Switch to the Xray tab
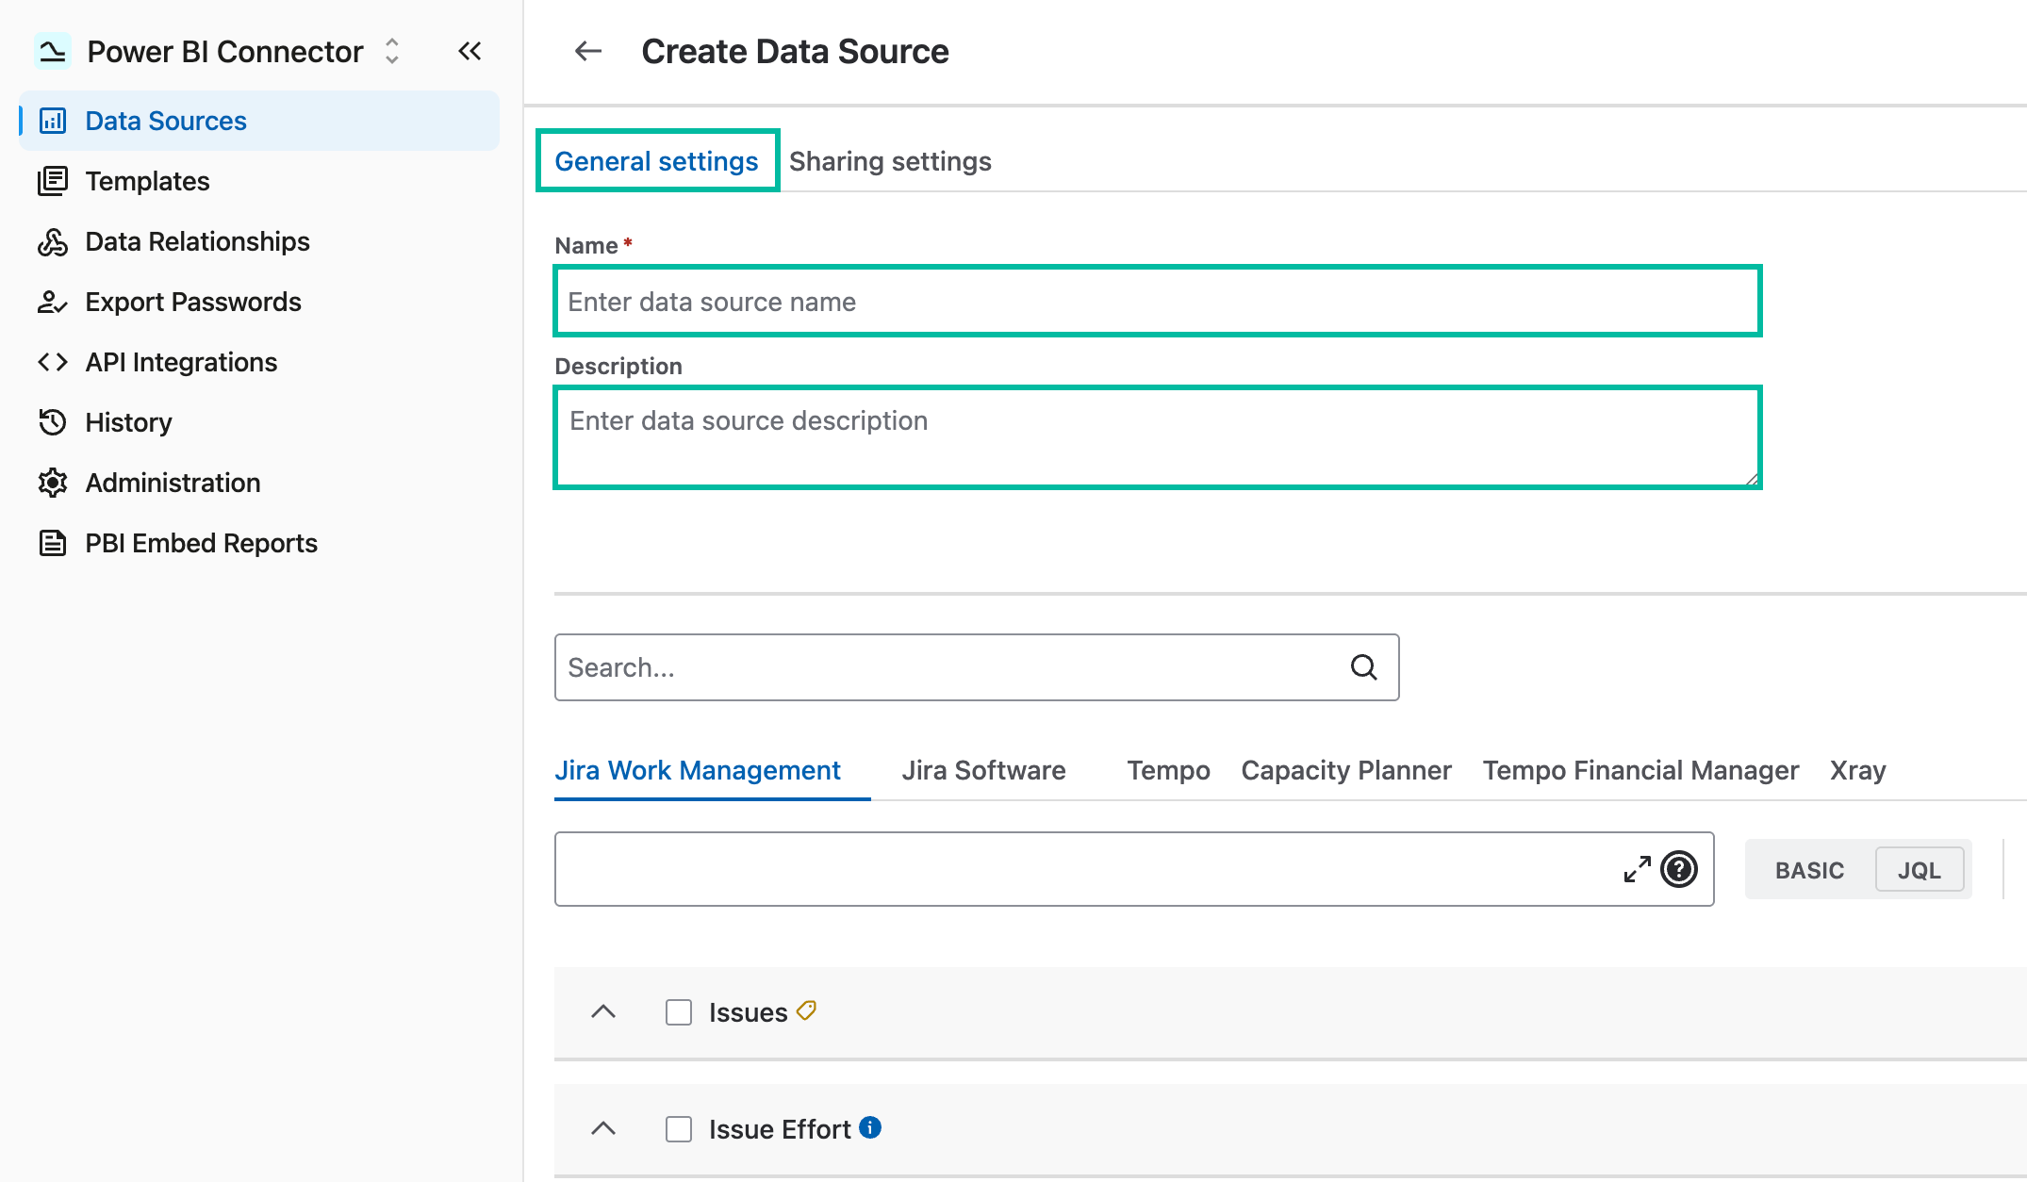Screen dimensions: 2027x1182 click(1857, 770)
